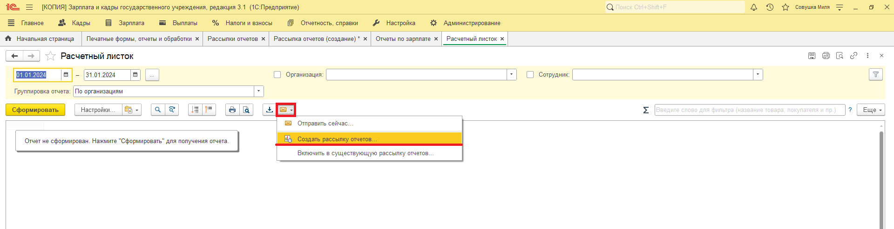Switch to Начальная страница tab
The height and width of the screenshot is (229, 894).
(40, 39)
